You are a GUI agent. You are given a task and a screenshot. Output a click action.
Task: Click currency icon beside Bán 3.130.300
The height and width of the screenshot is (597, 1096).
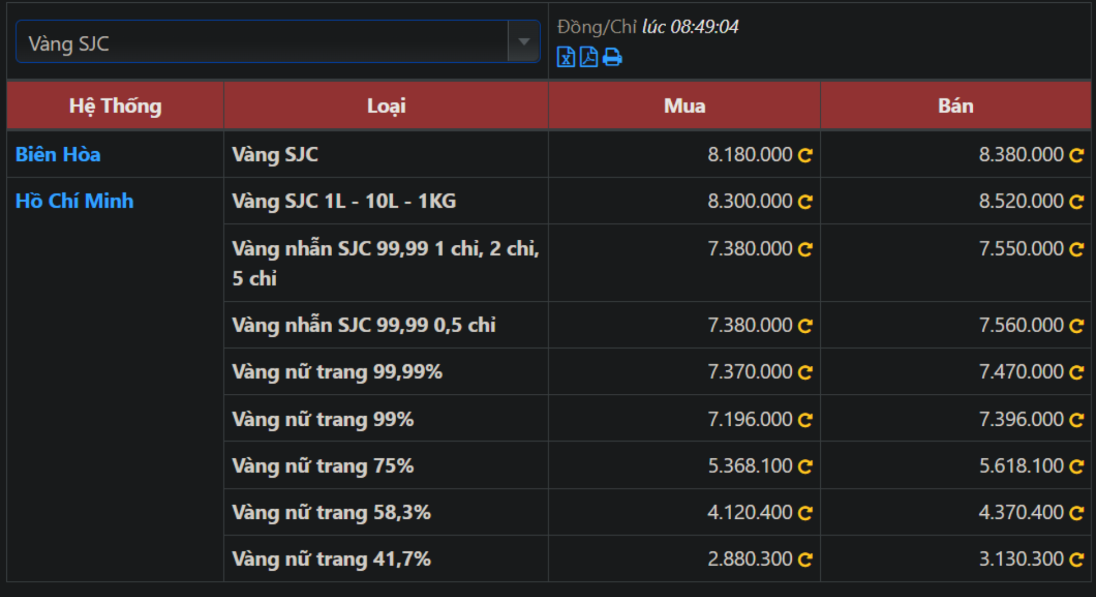[x=1077, y=559]
